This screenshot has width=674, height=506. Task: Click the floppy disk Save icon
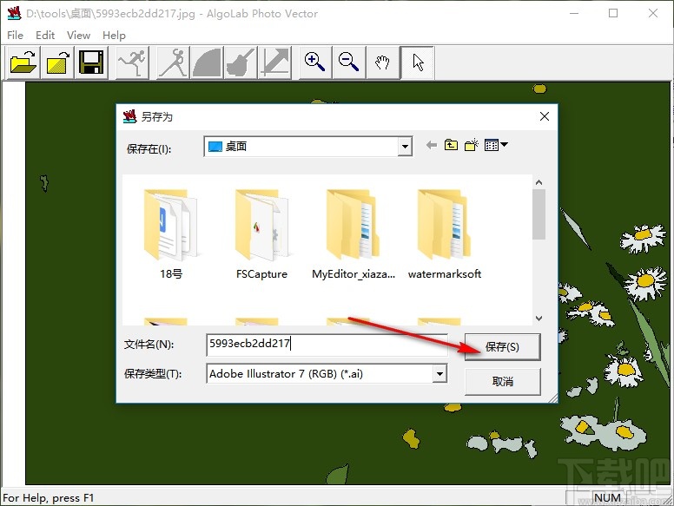tap(91, 62)
